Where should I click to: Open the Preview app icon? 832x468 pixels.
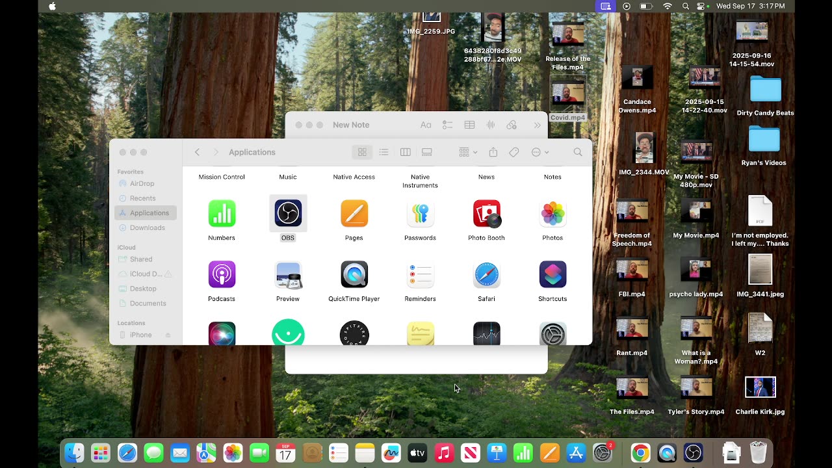tap(288, 274)
